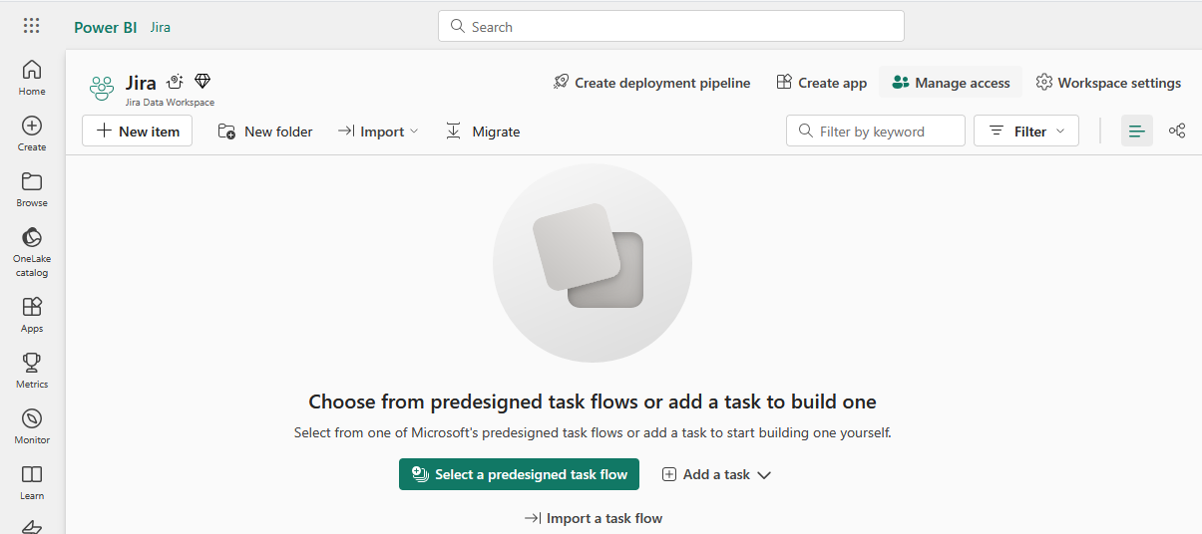Open Learn in the left sidebar

coord(32,481)
